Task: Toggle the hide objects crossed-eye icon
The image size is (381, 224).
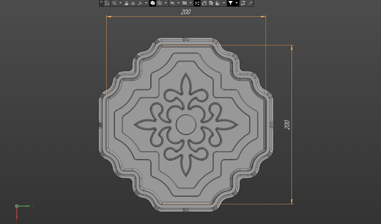Action: tap(172, 3)
